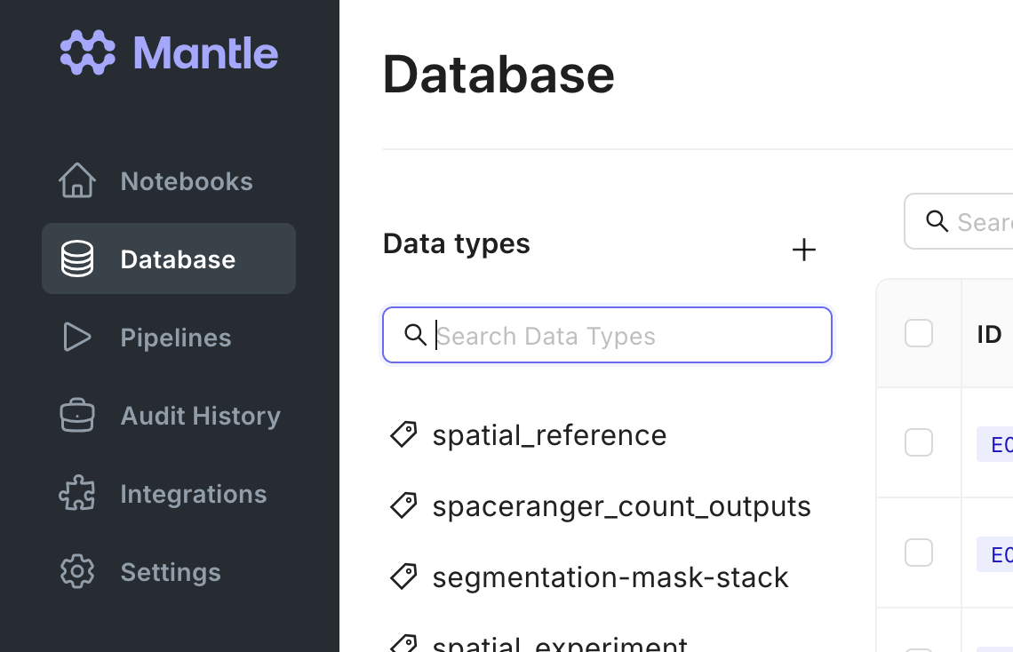Open the segmentation-mask-stack data type
Image resolution: width=1013 pixels, height=652 pixels.
pyautogui.click(x=610, y=577)
